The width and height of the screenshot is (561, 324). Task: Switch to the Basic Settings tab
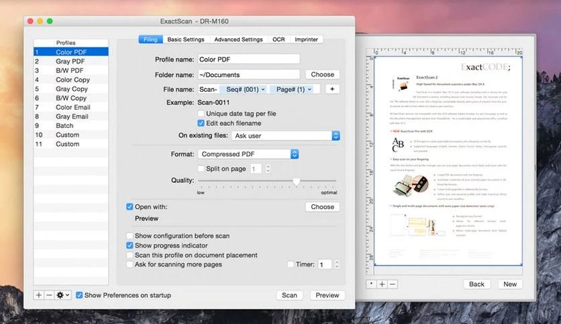(186, 39)
